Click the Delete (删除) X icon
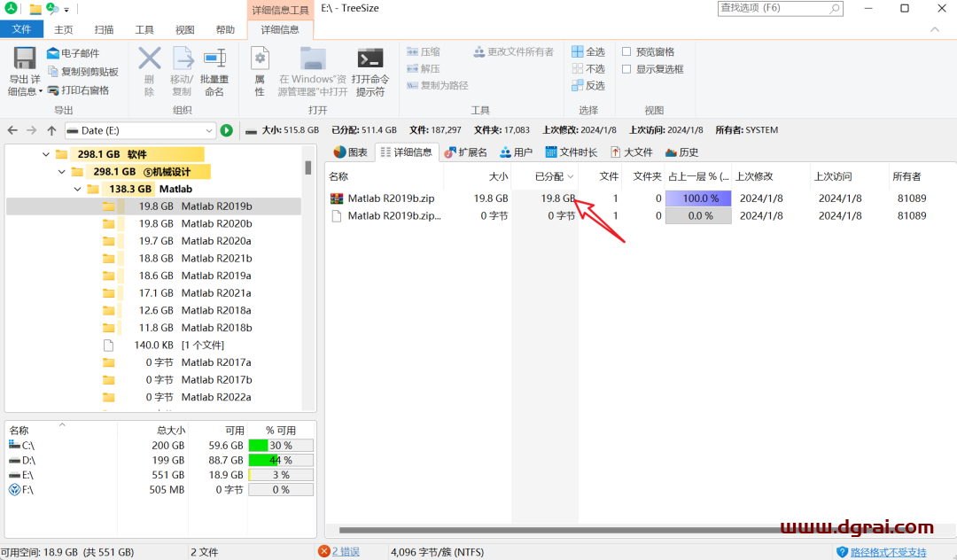Image resolution: width=957 pixels, height=560 pixels. [x=150, y=58]
